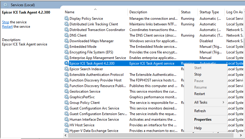Click the horizontal scrollbar right arrow
The height and width of the screenshot is (139, 245).
[241, 135]
